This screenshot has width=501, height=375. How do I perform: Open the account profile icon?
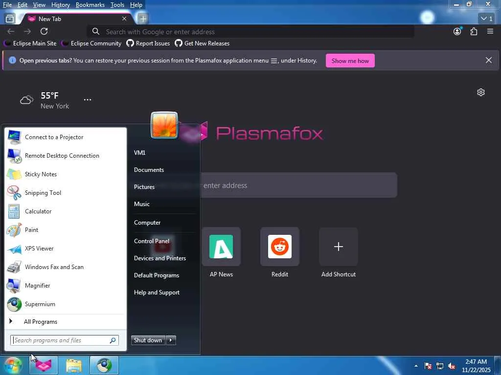point(457,31)
